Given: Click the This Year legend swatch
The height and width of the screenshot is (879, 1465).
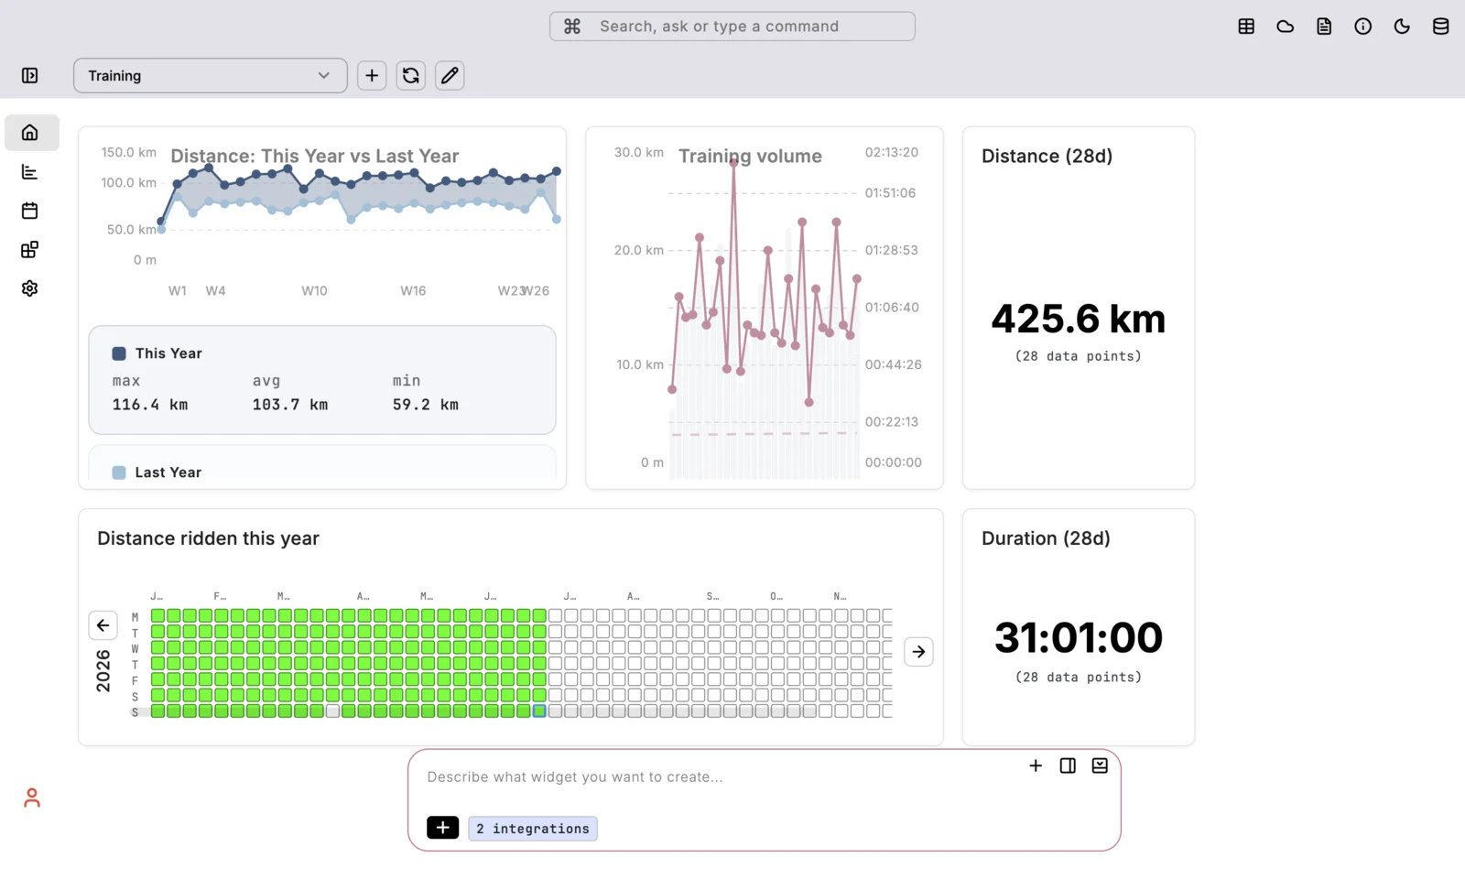Looking at the screenshot, I should pos(119,353).
